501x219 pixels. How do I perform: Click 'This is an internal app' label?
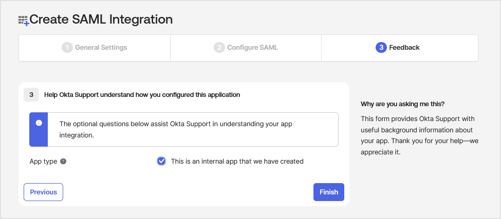click(237, 162)
